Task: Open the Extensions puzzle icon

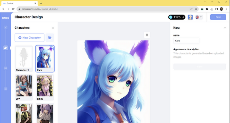Action: click(207, 9)
